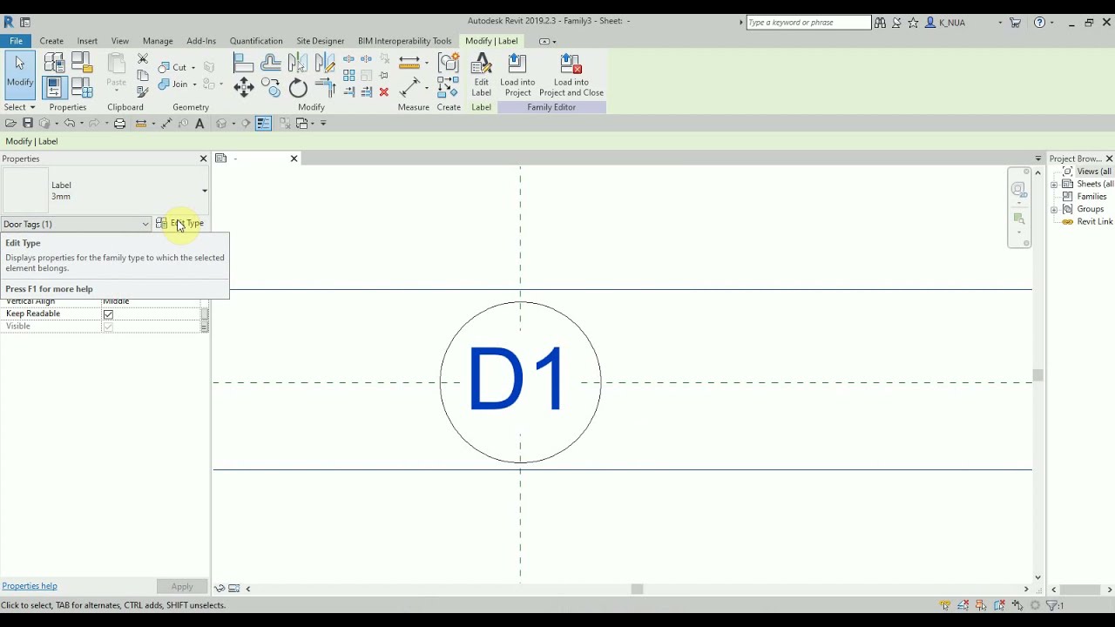Viewport: 1115px width, 627px height.
Task: Select the Copy tool with circles icon
Action: tap(271, 87)
